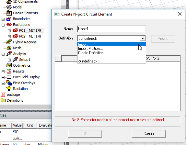Click the Boundaries icon

9,19
